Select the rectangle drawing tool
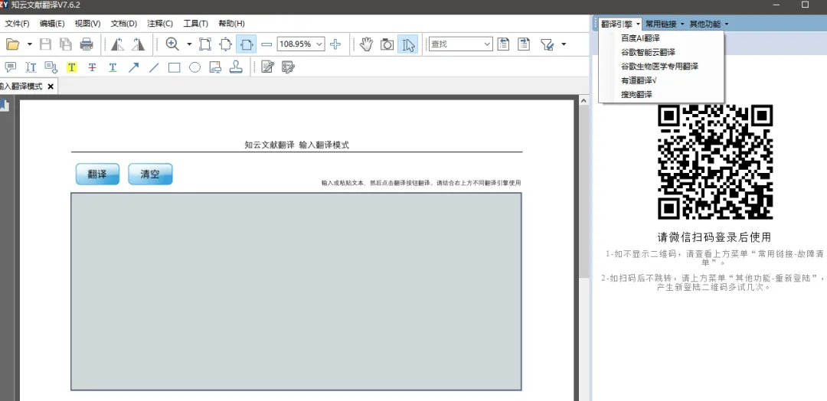 (174, 67)
